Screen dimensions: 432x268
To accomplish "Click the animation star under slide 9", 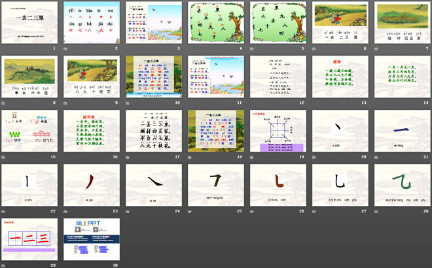I will tap(65, 103).
